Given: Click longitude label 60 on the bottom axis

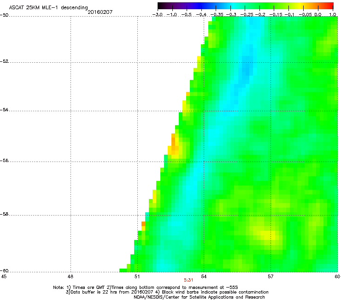Looking at the screenshot, I should coord(337,276).
